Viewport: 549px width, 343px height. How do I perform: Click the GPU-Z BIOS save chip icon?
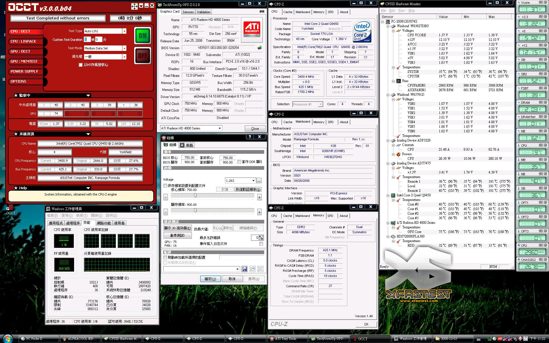260,47
